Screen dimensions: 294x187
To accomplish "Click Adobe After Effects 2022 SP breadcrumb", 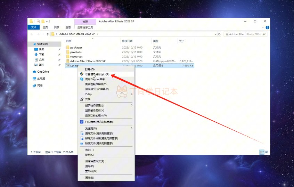I will 77,34.
